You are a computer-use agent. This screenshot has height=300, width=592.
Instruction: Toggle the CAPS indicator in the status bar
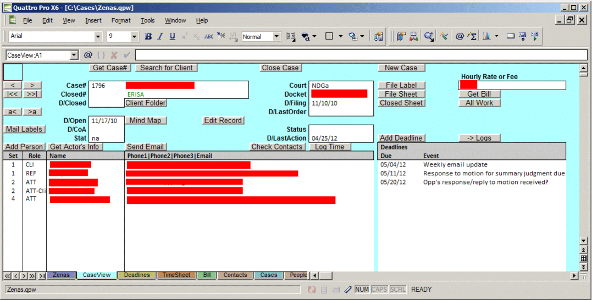tap(379, 290)
